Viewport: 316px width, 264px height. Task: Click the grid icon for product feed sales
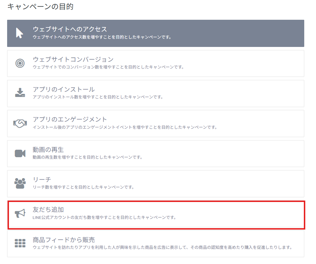coord(20,243)
